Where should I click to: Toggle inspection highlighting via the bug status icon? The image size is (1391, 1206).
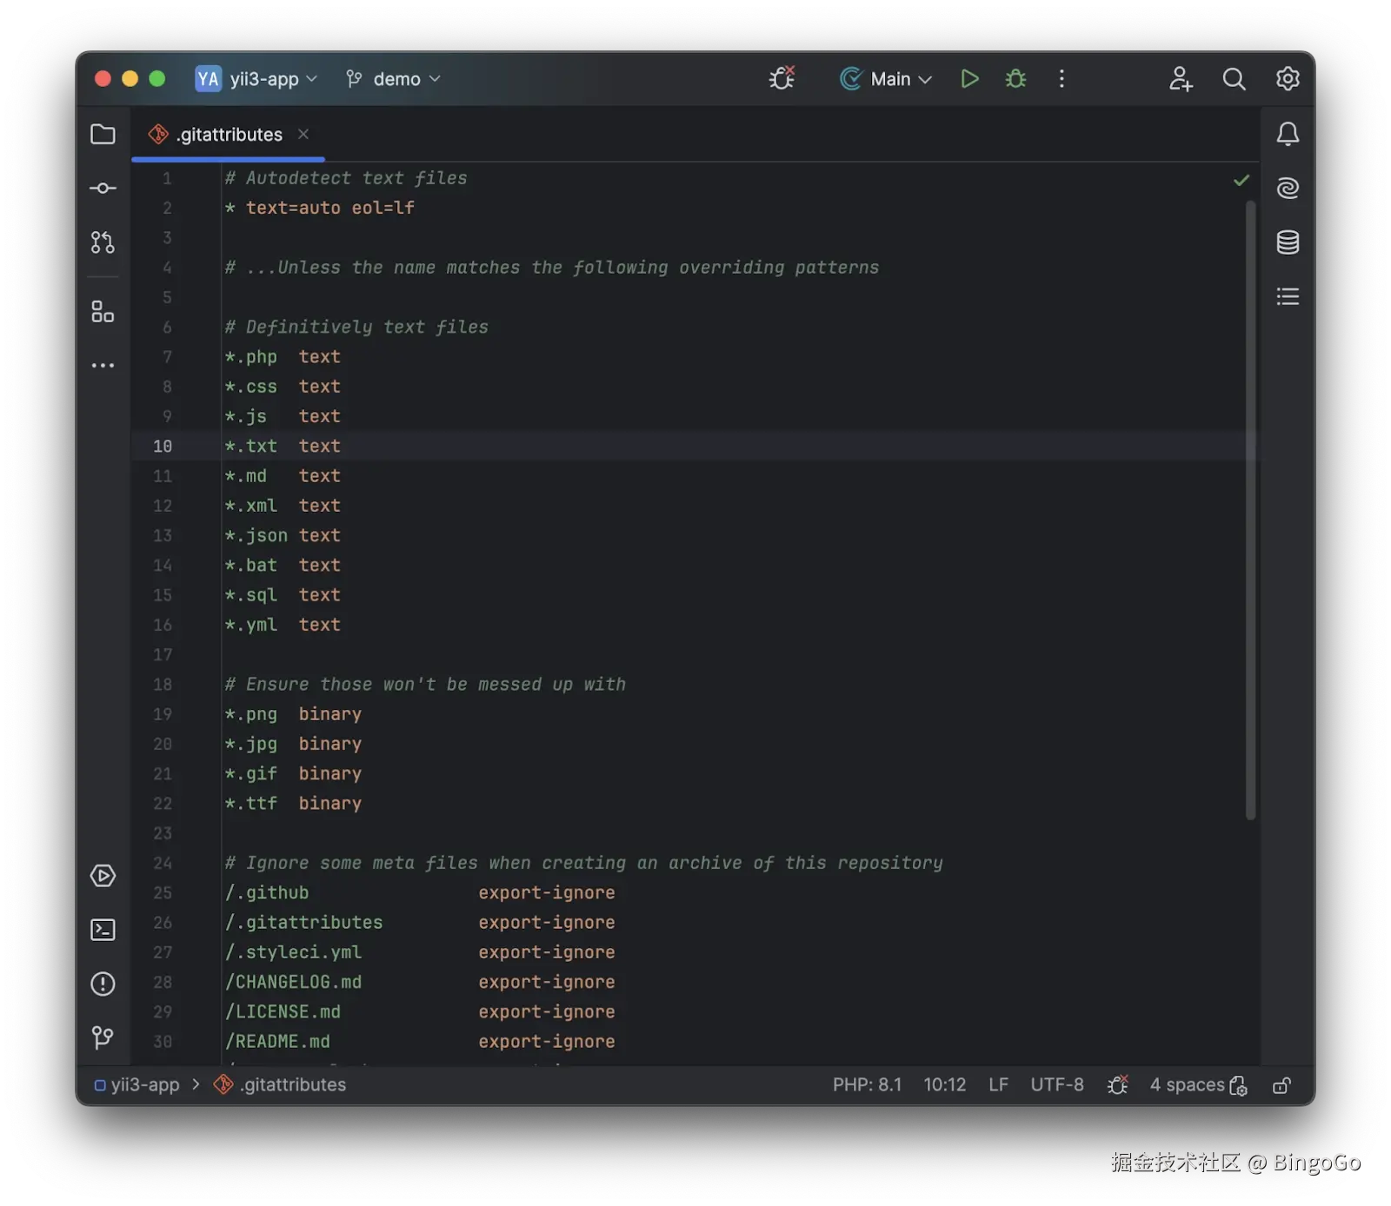pos(1118,1084)
